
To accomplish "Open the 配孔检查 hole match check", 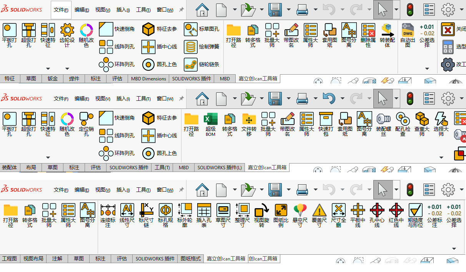I will [x=403, y=124].
